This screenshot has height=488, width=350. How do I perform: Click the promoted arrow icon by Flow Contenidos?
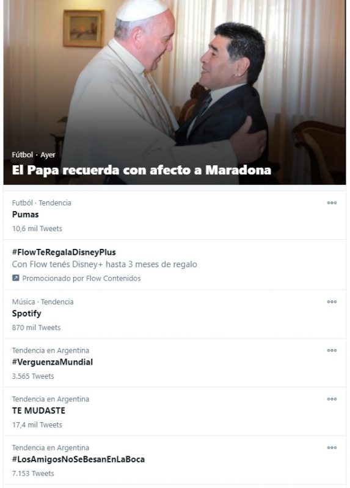(16, 278)
